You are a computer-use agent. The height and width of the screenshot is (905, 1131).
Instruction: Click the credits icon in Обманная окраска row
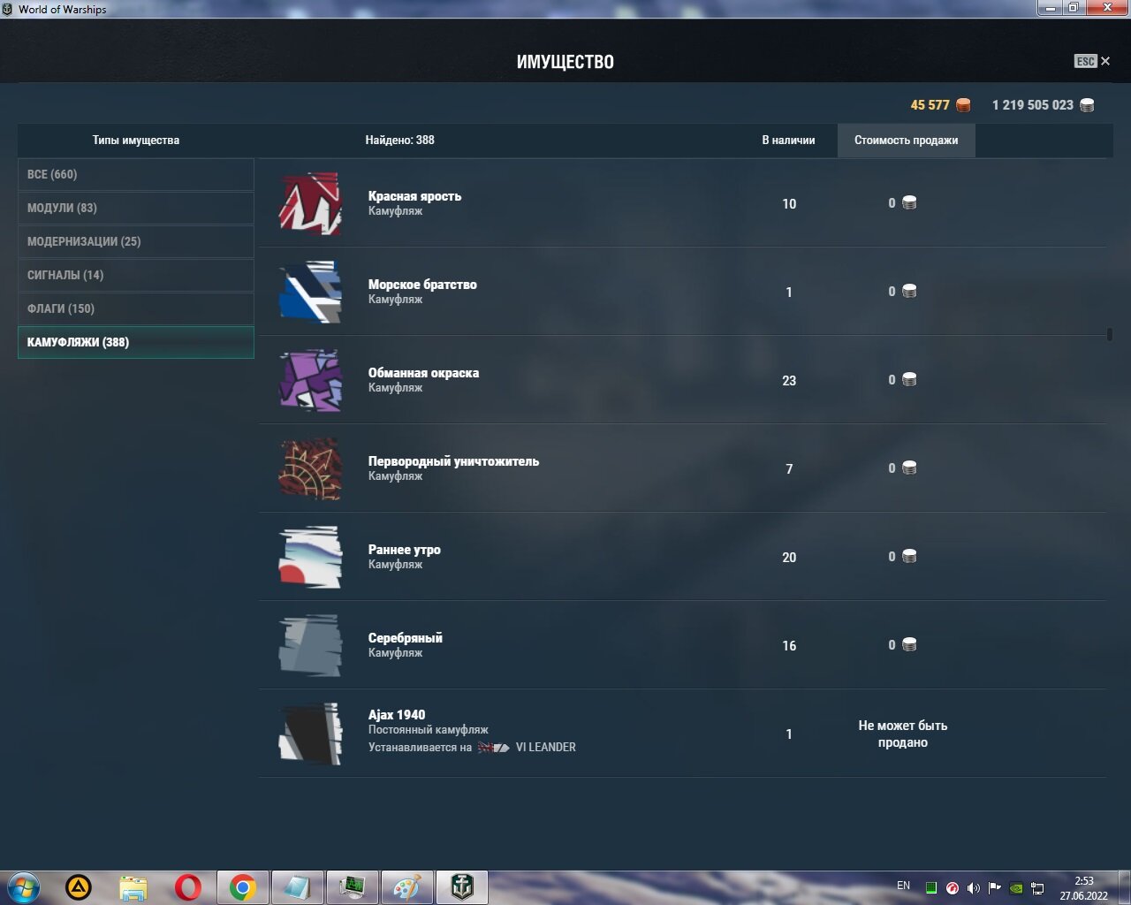tap(909, 380)
